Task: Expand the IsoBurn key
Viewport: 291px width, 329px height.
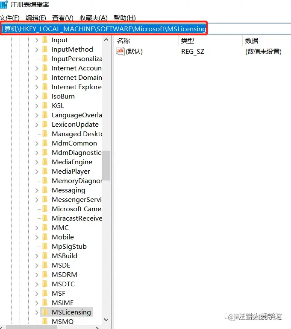Action: [37, 96]
